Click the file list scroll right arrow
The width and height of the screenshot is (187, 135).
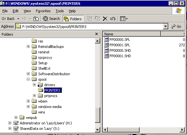click(x=182, y=130)
